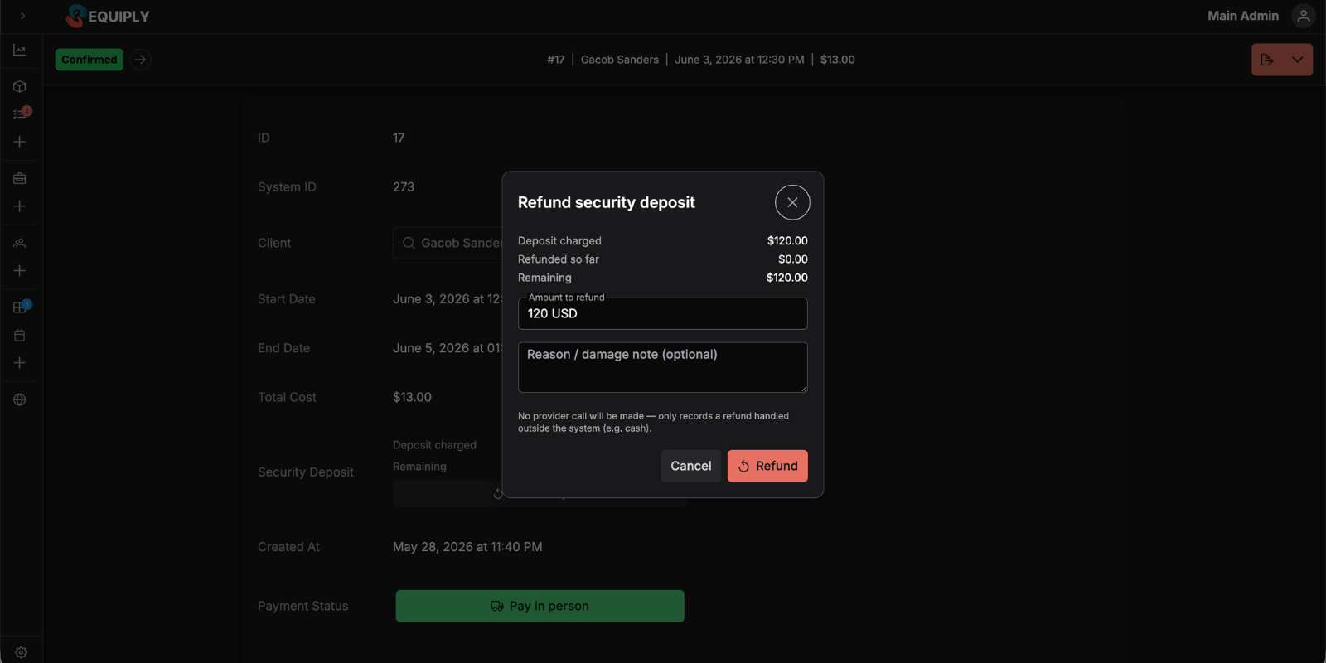
Task: Open the settings gear at sidebar bottom
Action: click(x=21, y=652)
